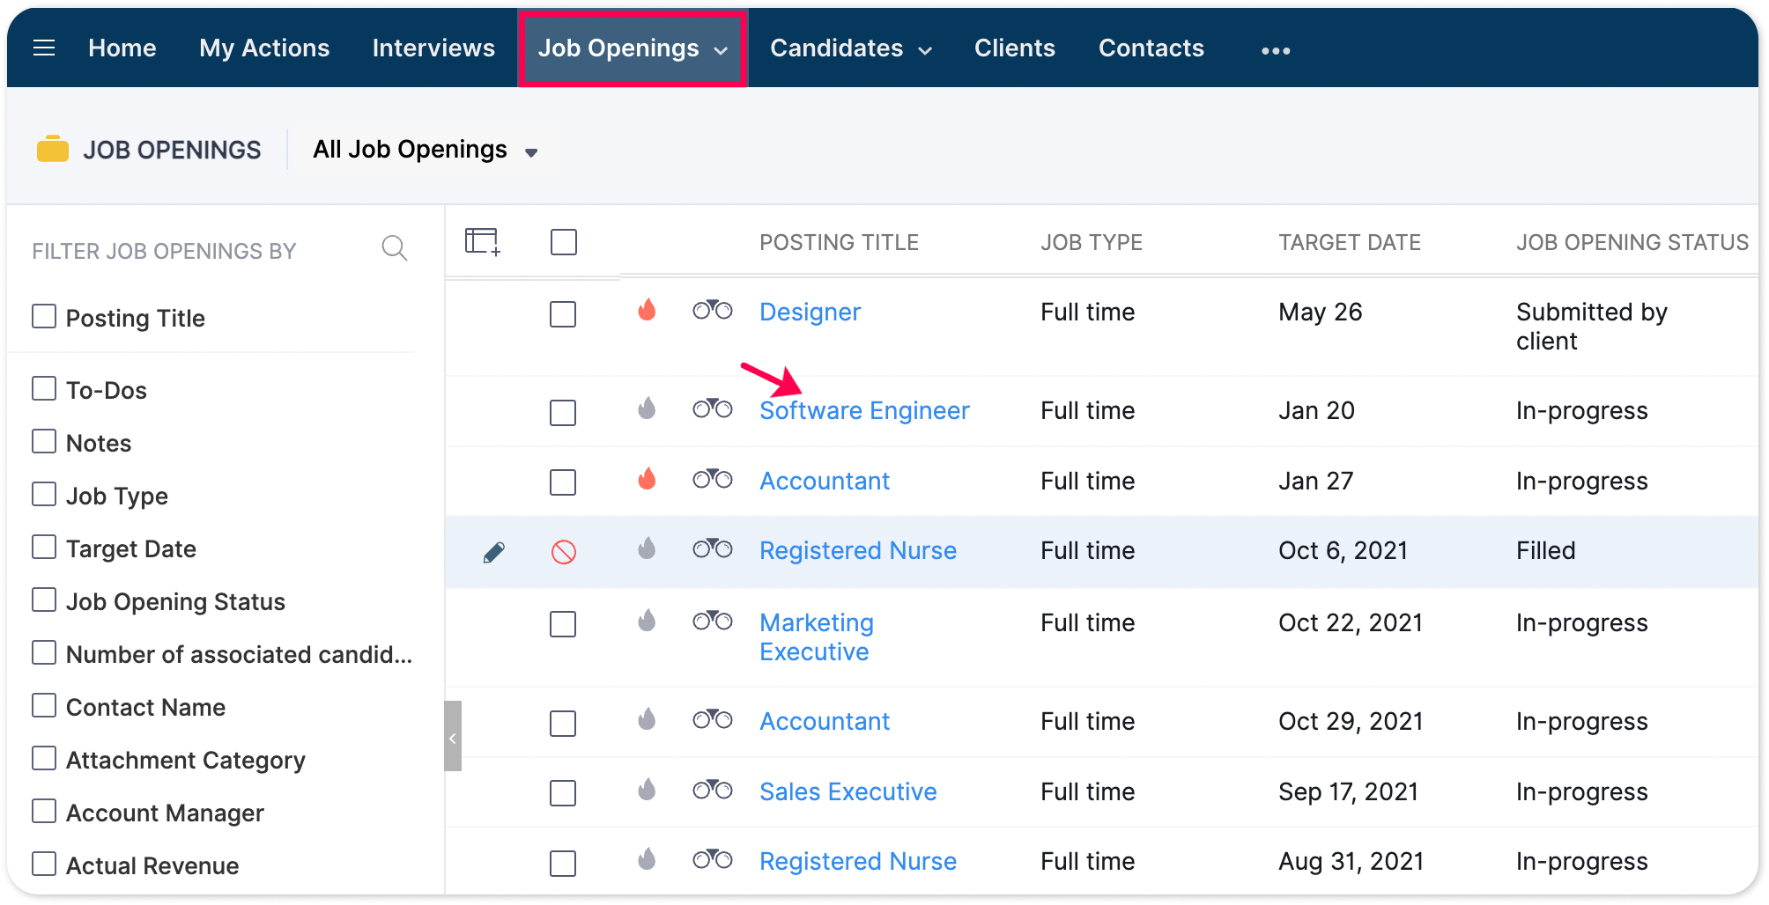The image size is (1769, 905).
Task: Click the binoculars icon for Designer
Action: [713, 310]
